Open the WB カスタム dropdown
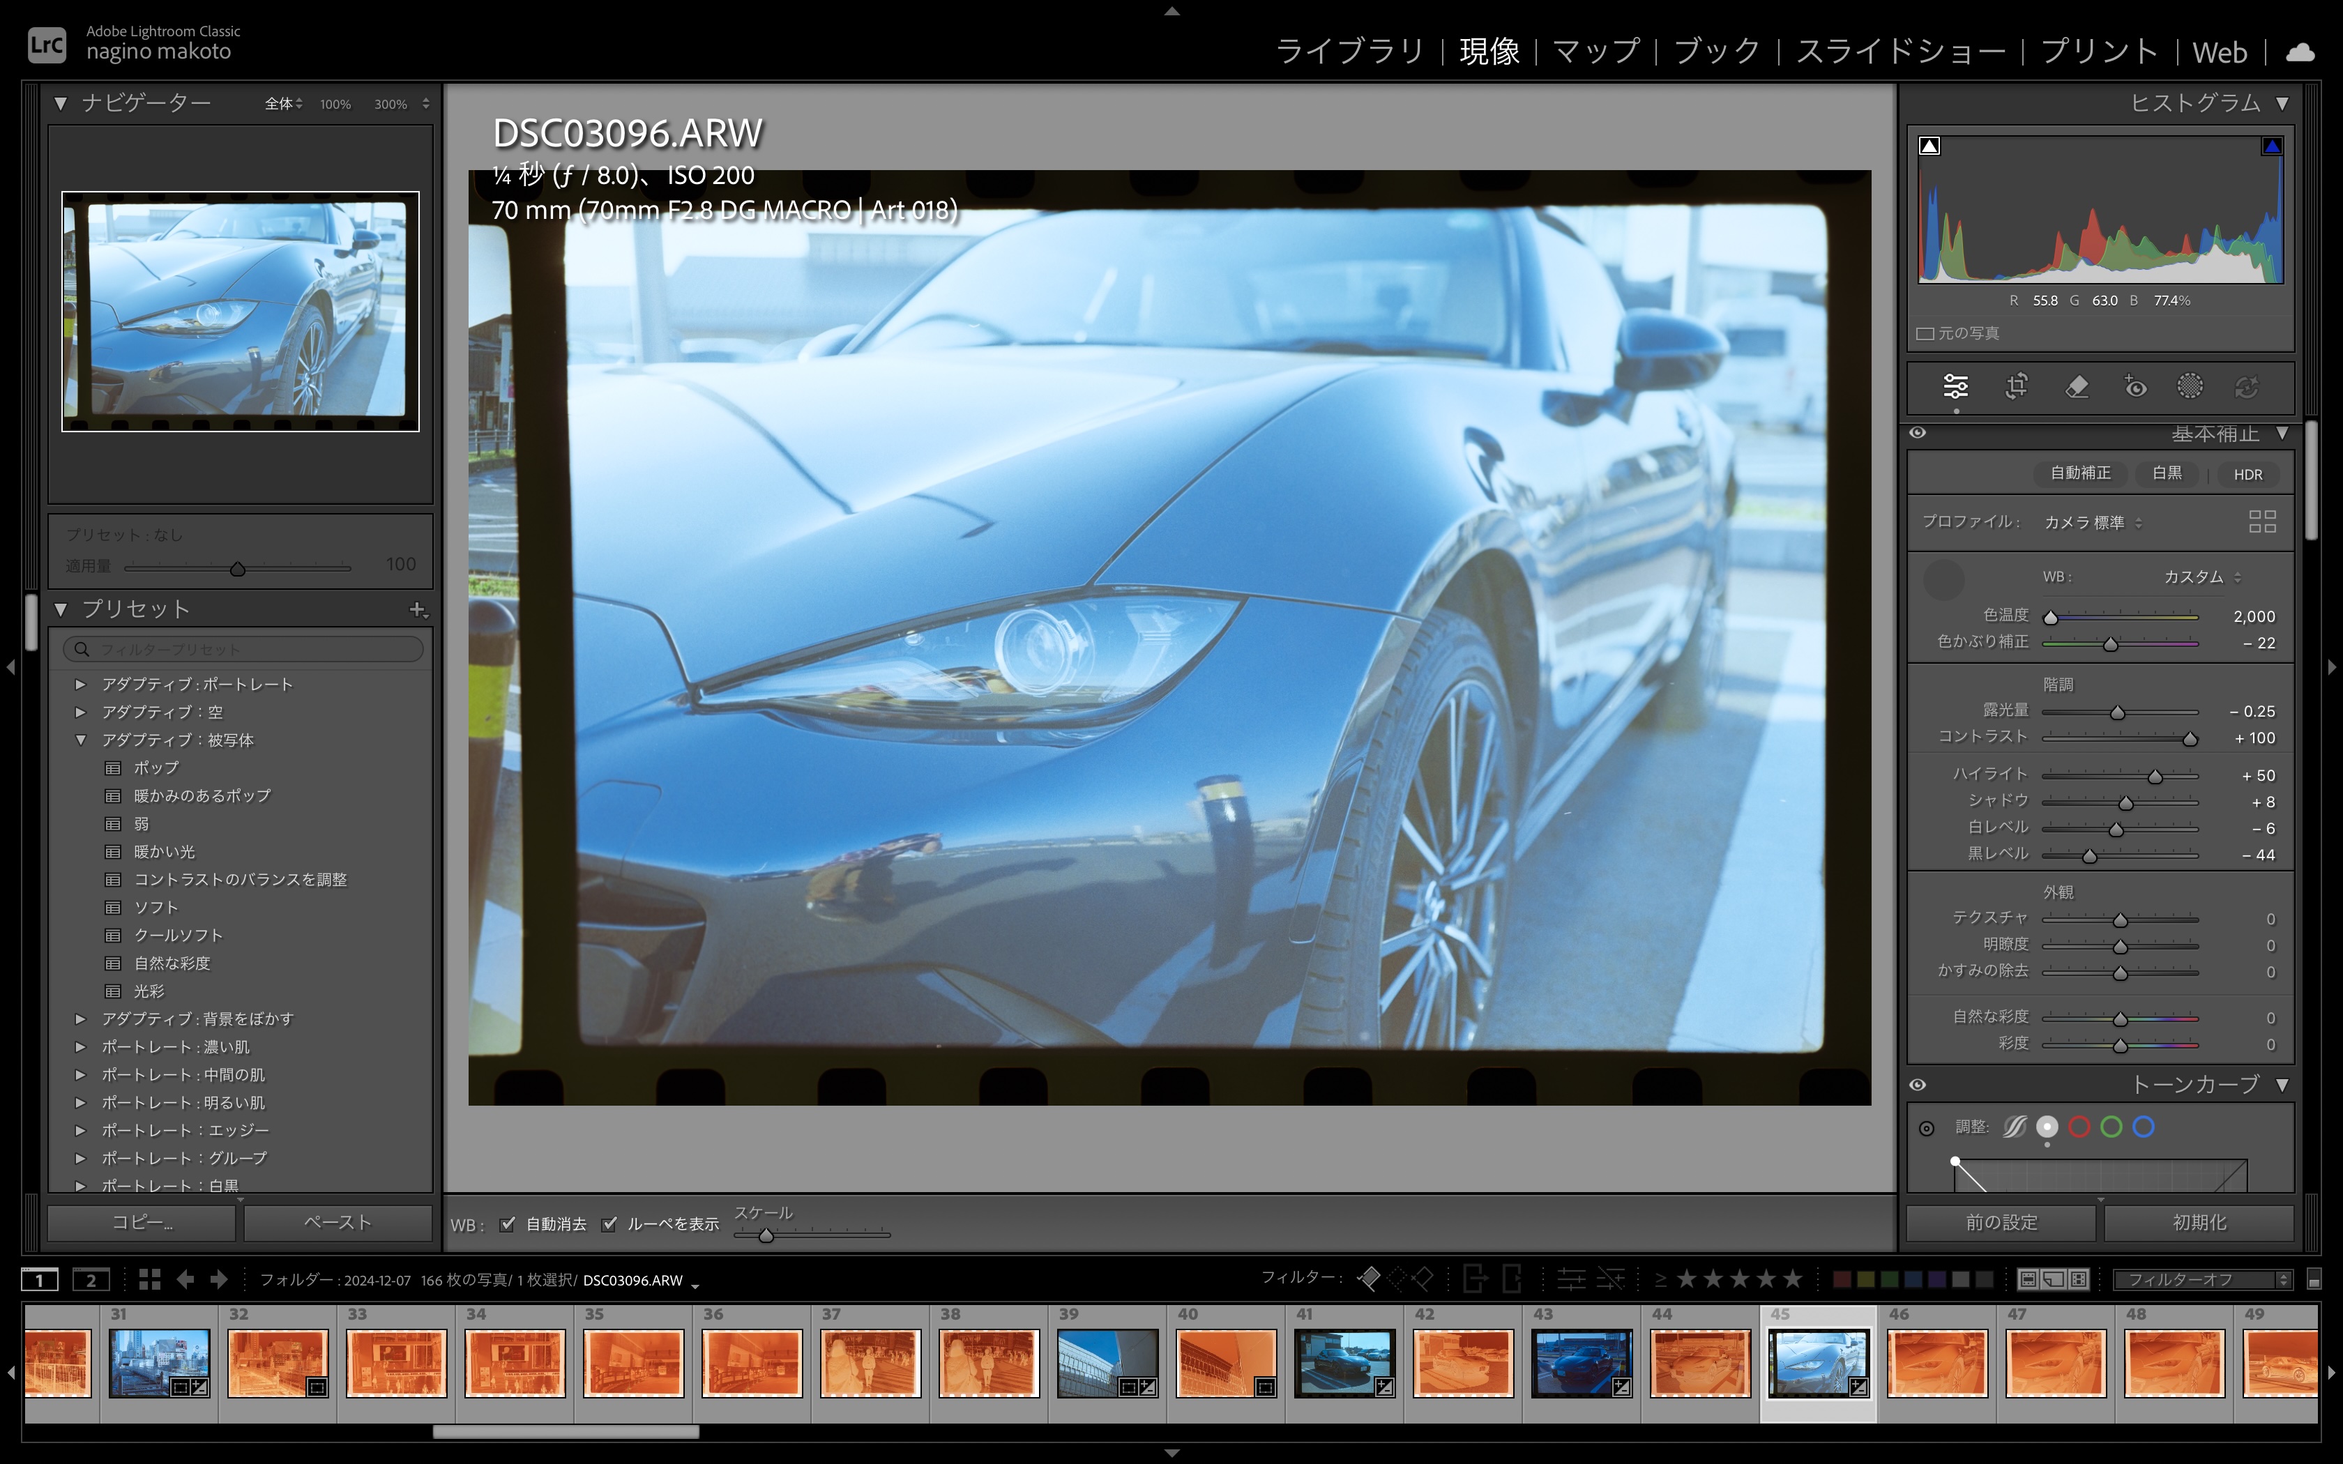The width and height of the screenshot is (2343, 1464). (2201, 577)
